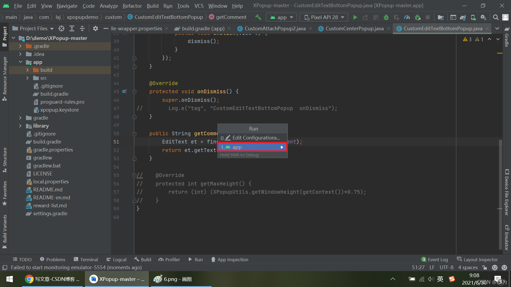Toggle Project tool window on left stripe
The height and width of the screenshot is (287, 511).
[5, 37]
